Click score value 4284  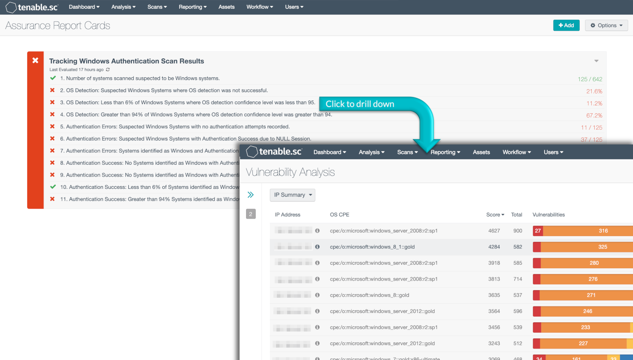click(x=494, y=247)
